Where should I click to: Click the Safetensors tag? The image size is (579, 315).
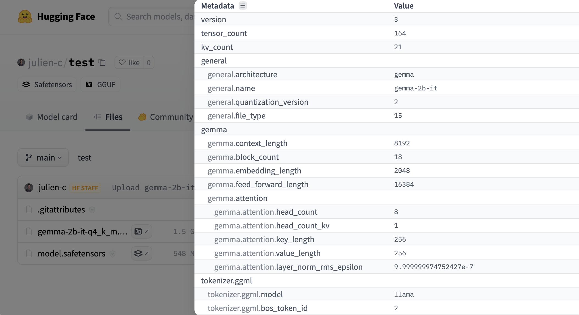47,85
